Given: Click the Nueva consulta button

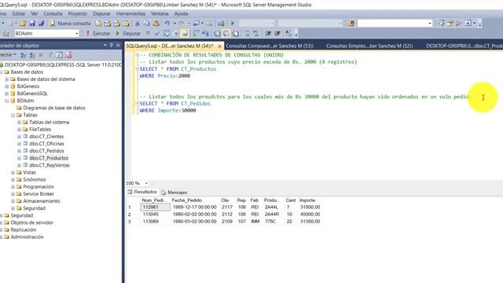Looking at the screenshot, I should [x=70, y=23].
